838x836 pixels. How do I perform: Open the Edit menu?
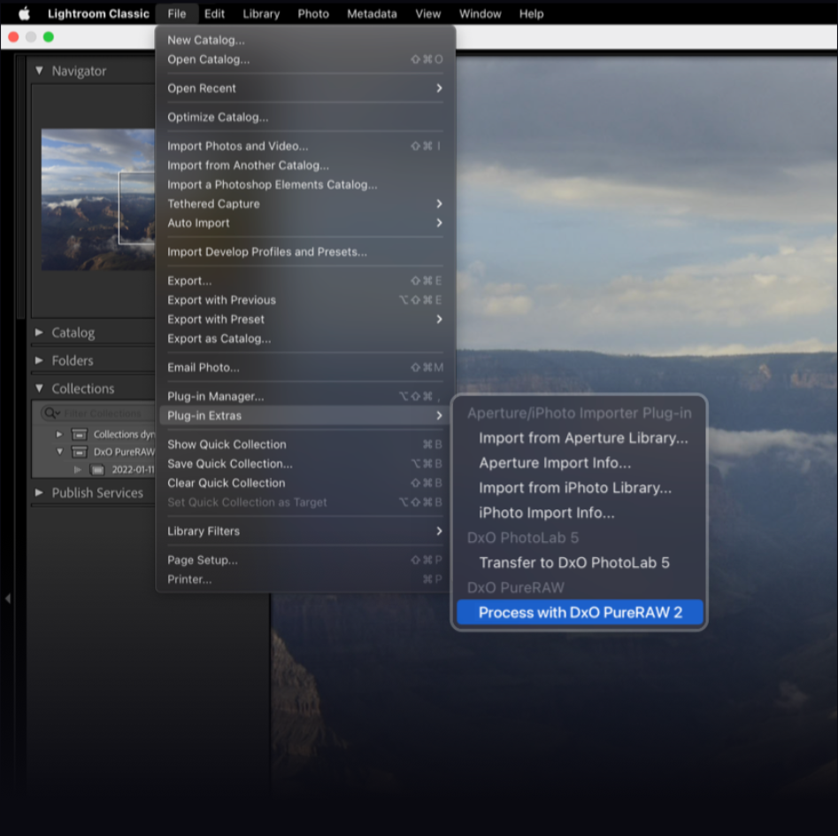(214, 14)
